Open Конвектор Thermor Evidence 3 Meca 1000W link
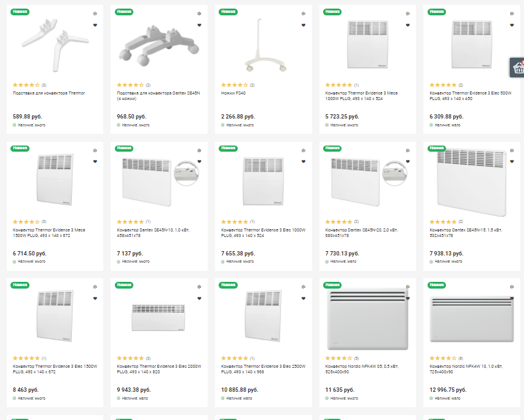 coord(361,96)
